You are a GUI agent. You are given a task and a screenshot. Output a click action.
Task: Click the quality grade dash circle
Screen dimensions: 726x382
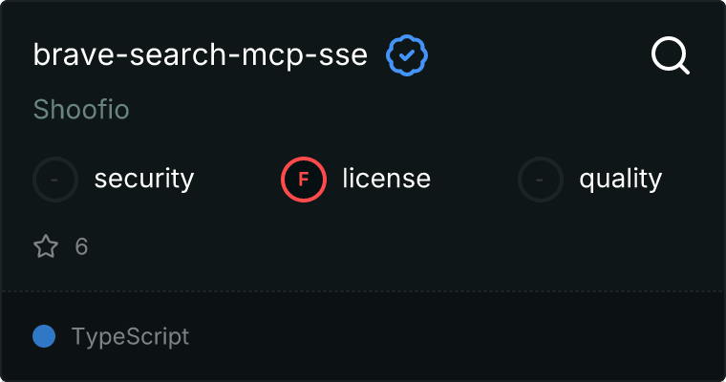pyautogui.click(x=541, y=179)
